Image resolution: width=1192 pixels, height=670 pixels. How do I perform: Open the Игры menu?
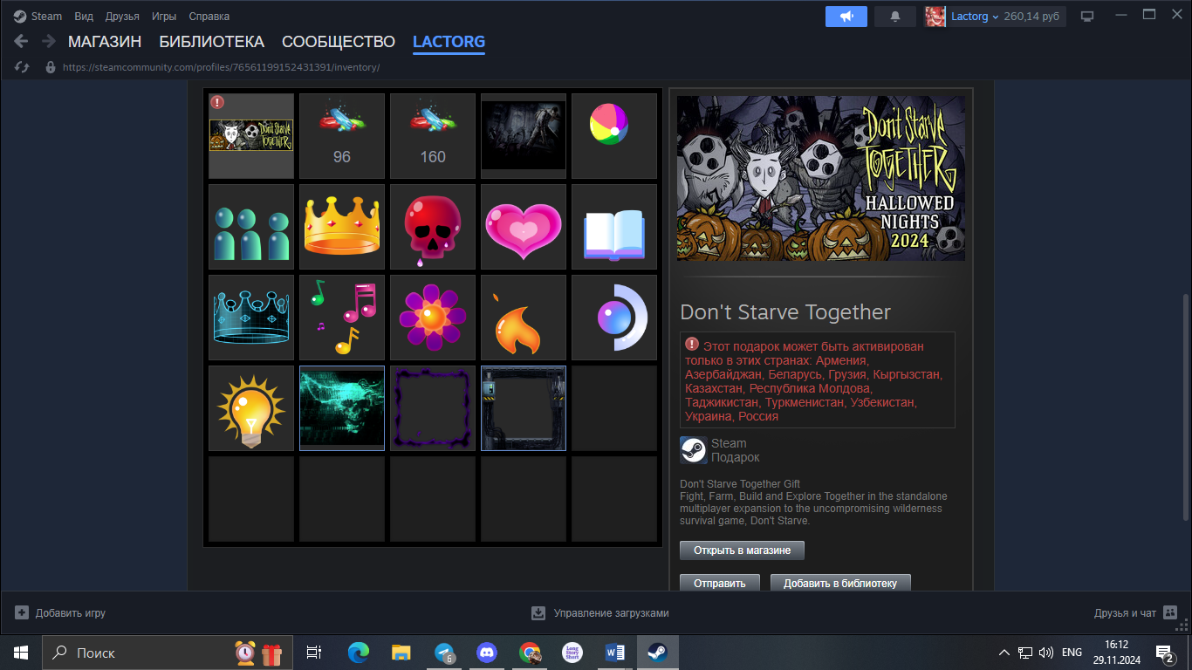pos(164,17)
